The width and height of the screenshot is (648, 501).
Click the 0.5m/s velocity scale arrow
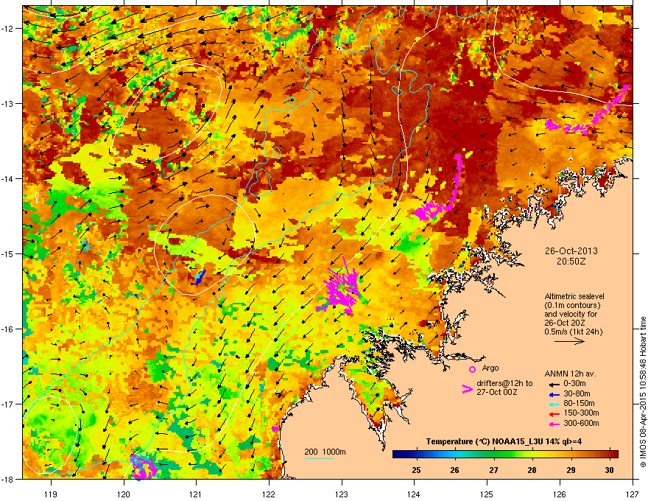pos(569,341)
